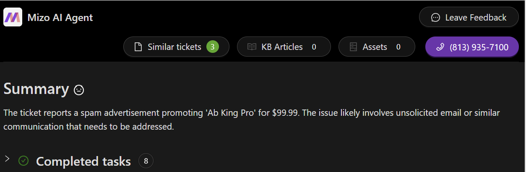Call the (813) 935-7100 number
This screenshot has height=172, width=526.
pos(479,47)
